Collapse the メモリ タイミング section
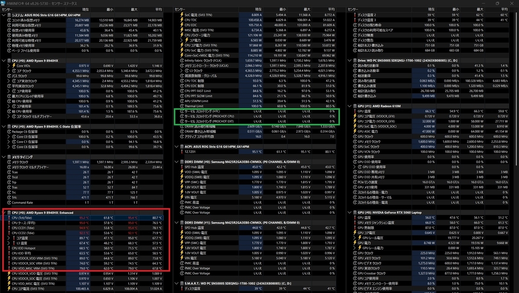The height and width of the screenshot is (293, 519). coord(4,157)
